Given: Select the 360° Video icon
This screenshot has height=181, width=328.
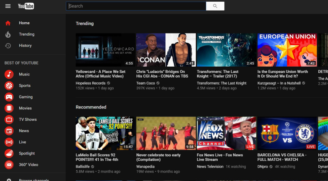Looking at the screenshot, I should [x=9, y=165].
